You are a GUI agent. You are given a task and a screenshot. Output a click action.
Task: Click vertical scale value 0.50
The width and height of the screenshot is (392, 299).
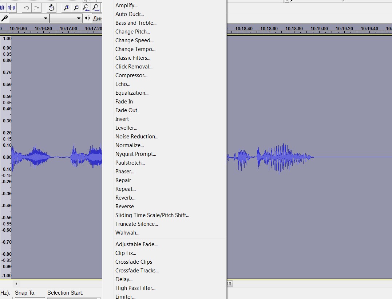[7, 97]
